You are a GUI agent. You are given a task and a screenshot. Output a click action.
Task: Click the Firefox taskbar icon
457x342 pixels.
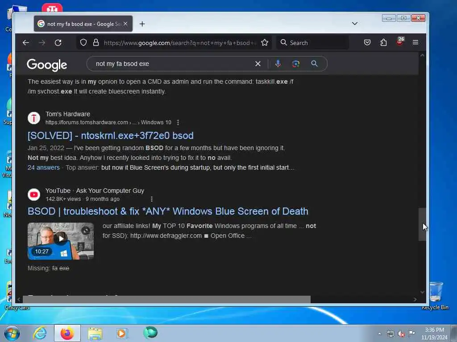point(67,333)
